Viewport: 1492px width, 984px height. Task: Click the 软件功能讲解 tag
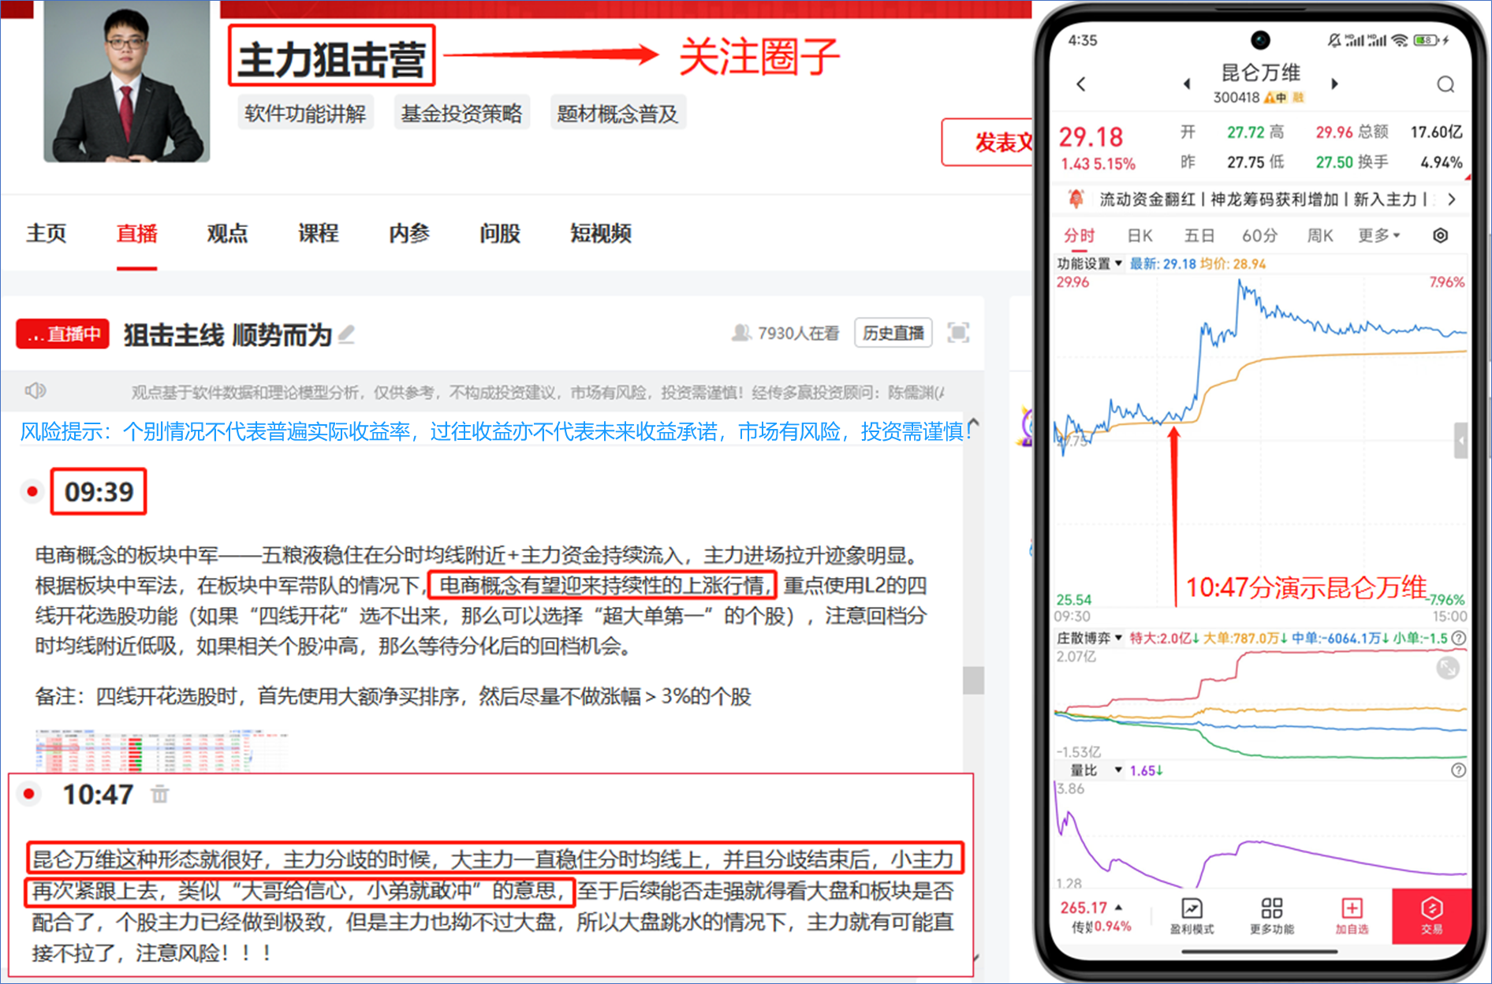click(305, 114)
